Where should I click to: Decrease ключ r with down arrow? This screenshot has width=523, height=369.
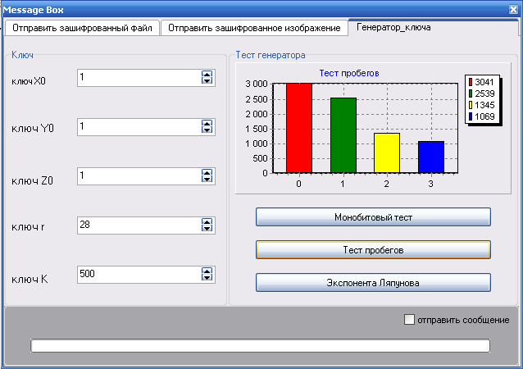207,228
